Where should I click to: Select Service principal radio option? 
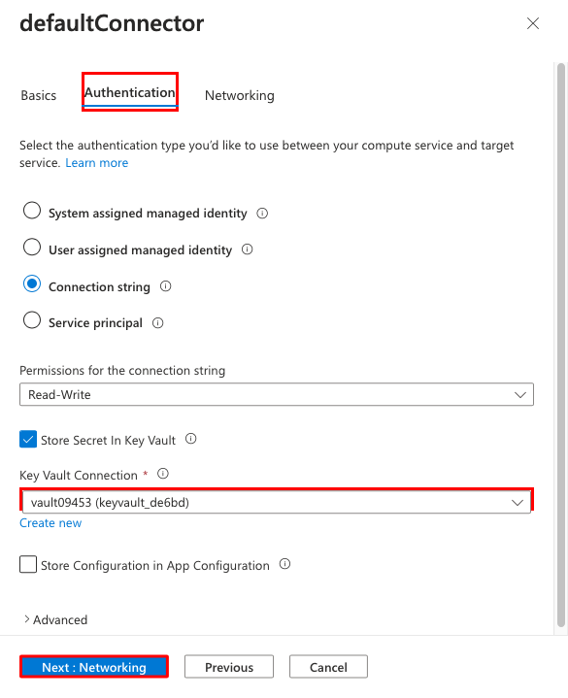tap(32, 320)
